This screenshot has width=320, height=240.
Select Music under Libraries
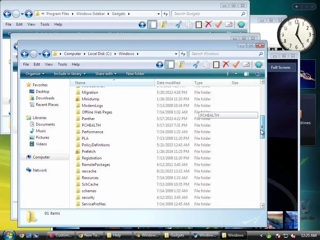click(41, 131)
